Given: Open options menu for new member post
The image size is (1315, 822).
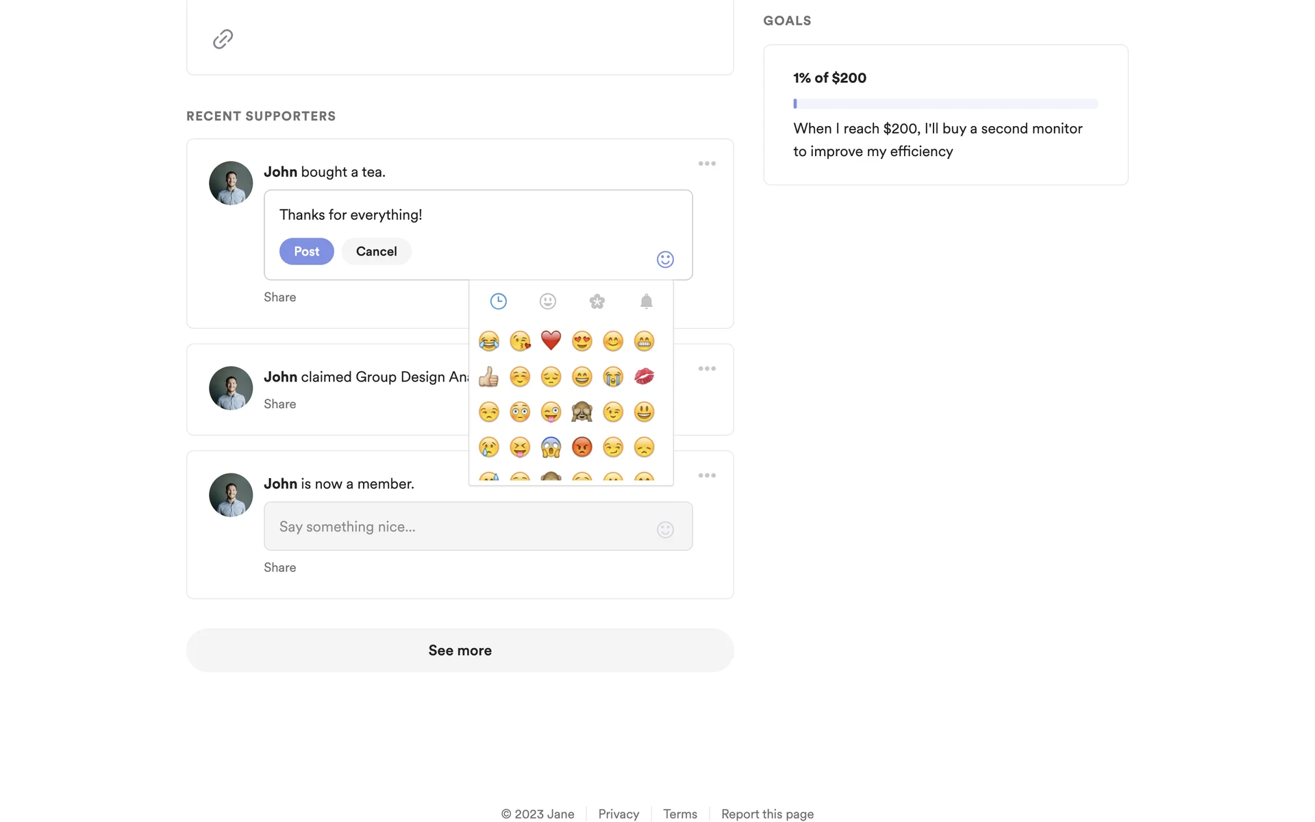Looking at the screenshot, I should [707, 475].
